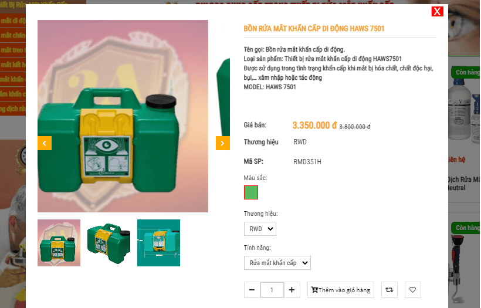
Task: Click the main eyewash product image
Action: point(123,116)
